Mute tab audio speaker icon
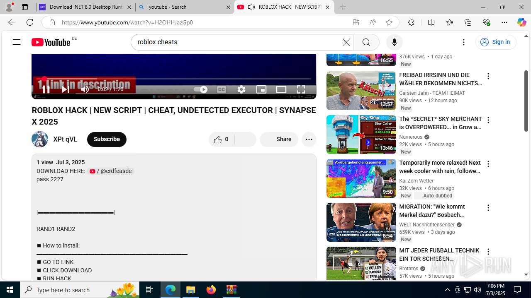Screen dimensions: 531x298 pyautogui.click(x=251, y=7)
